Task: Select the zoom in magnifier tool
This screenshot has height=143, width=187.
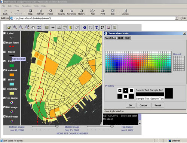Action: (15, 28)
